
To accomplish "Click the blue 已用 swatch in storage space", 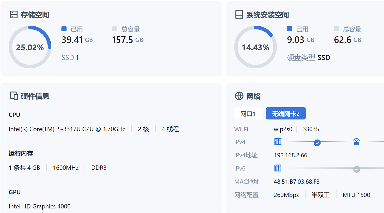I will tap(64, 29).
